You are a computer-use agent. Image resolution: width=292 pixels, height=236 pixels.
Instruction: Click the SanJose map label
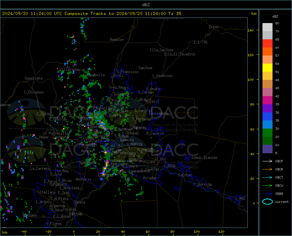(145, 68)
